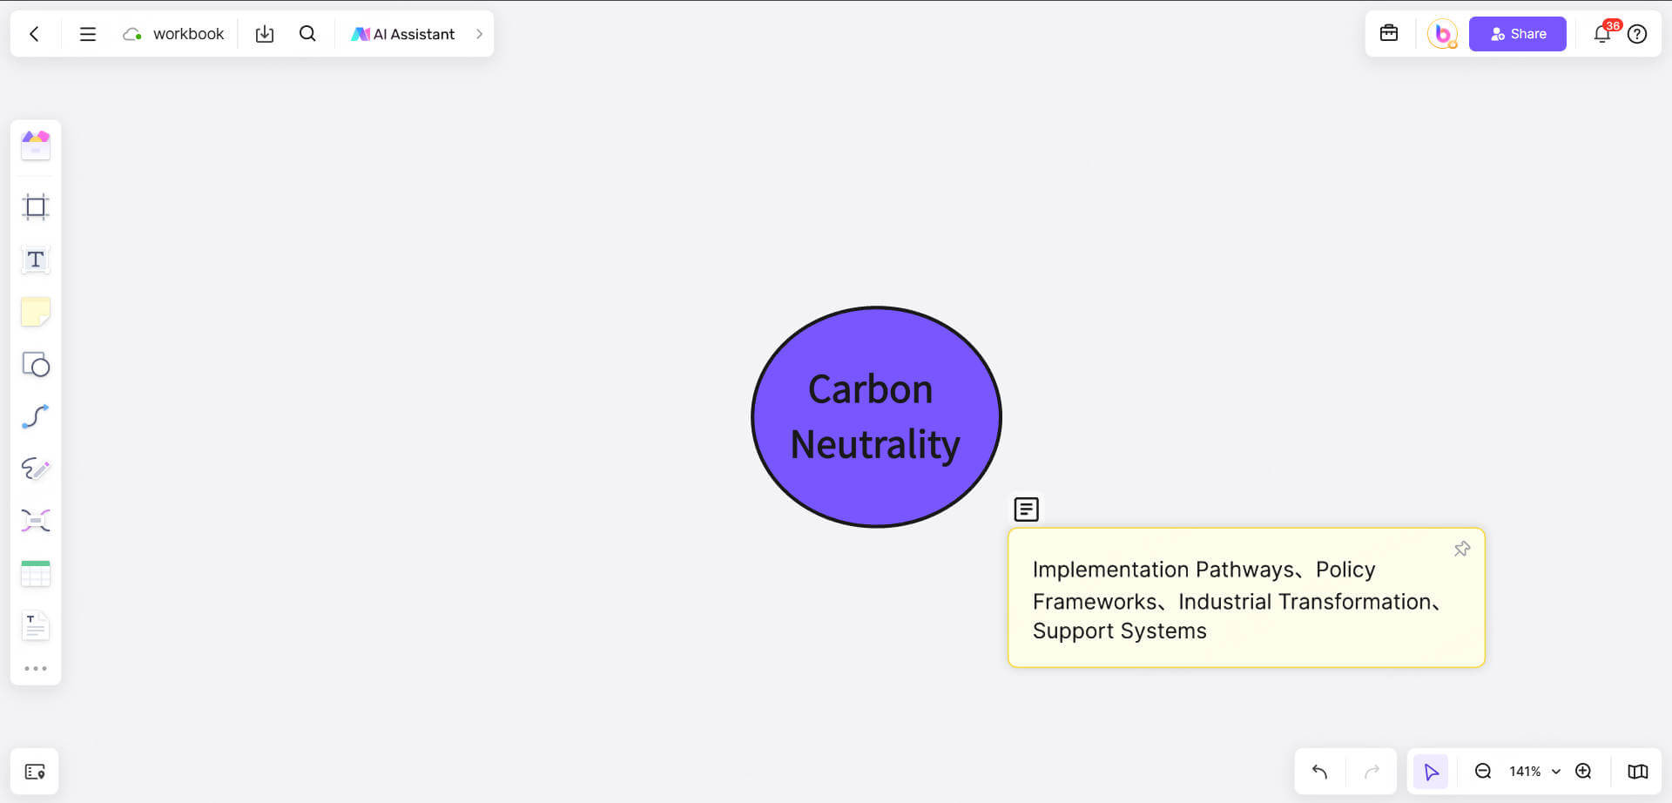Activate the select cursor tool
Viewport: 1672px width, 803px height.
coord(1431,772)
